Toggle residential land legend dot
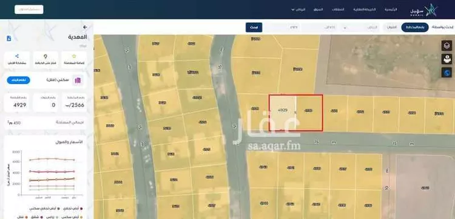 click(81, 217)
